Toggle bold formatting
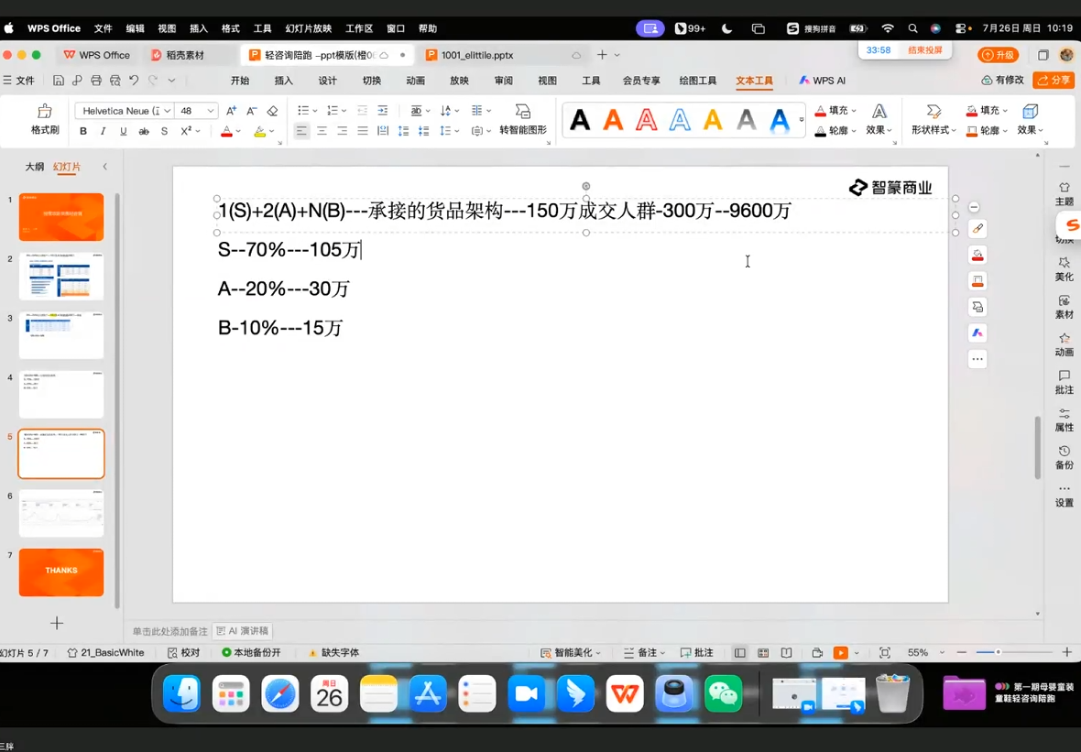 coord(83,131)
